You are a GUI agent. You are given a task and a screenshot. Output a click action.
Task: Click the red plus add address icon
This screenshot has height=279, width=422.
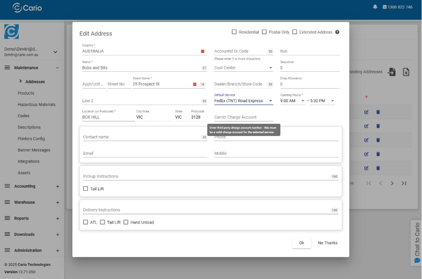coord(366,97)
